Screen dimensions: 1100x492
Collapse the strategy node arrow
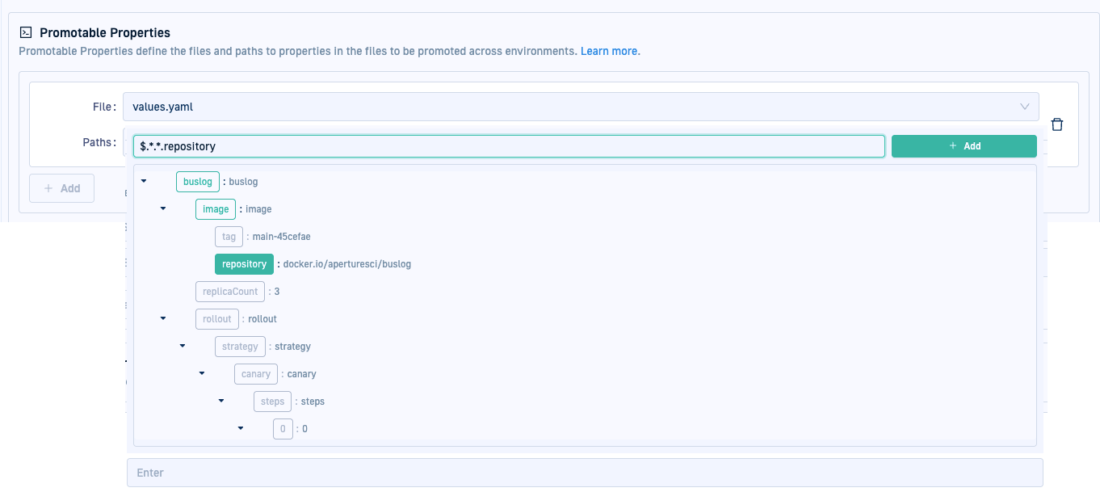pos(183,347)
